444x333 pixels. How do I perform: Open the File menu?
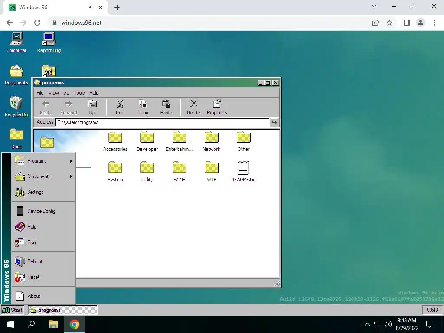[40, 93]
